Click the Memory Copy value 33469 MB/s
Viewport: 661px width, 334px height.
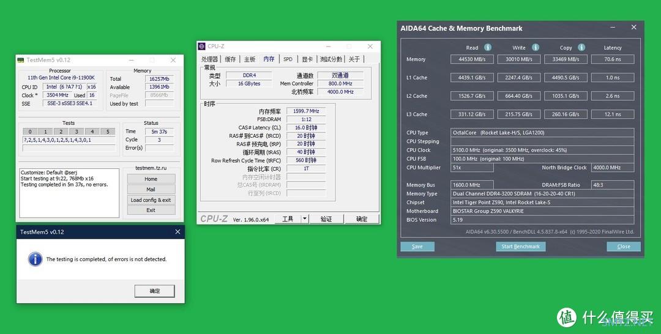coord(566,59)
